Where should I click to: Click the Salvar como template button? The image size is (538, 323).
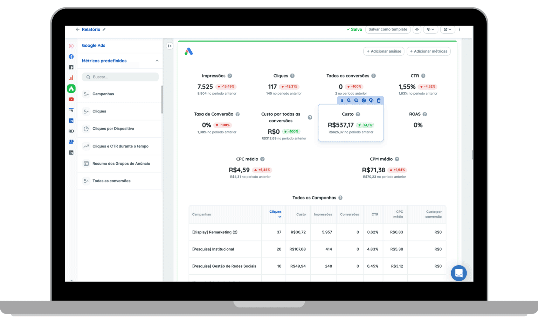coord(388,29)
